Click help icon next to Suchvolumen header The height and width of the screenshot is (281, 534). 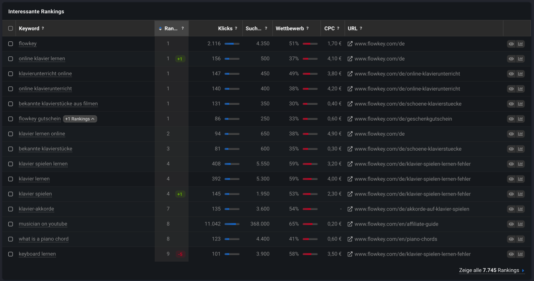click(x=266, y=29)
